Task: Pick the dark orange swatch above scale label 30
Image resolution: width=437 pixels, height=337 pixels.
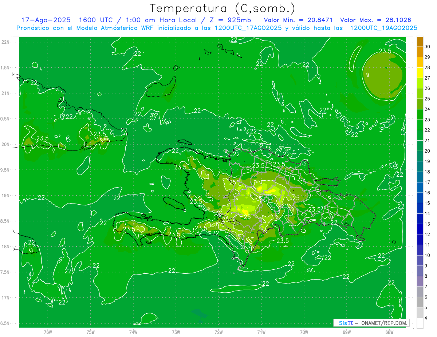Action: click(420, 41)
